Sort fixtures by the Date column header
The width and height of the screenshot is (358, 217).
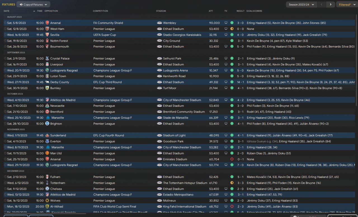point(6,11)
